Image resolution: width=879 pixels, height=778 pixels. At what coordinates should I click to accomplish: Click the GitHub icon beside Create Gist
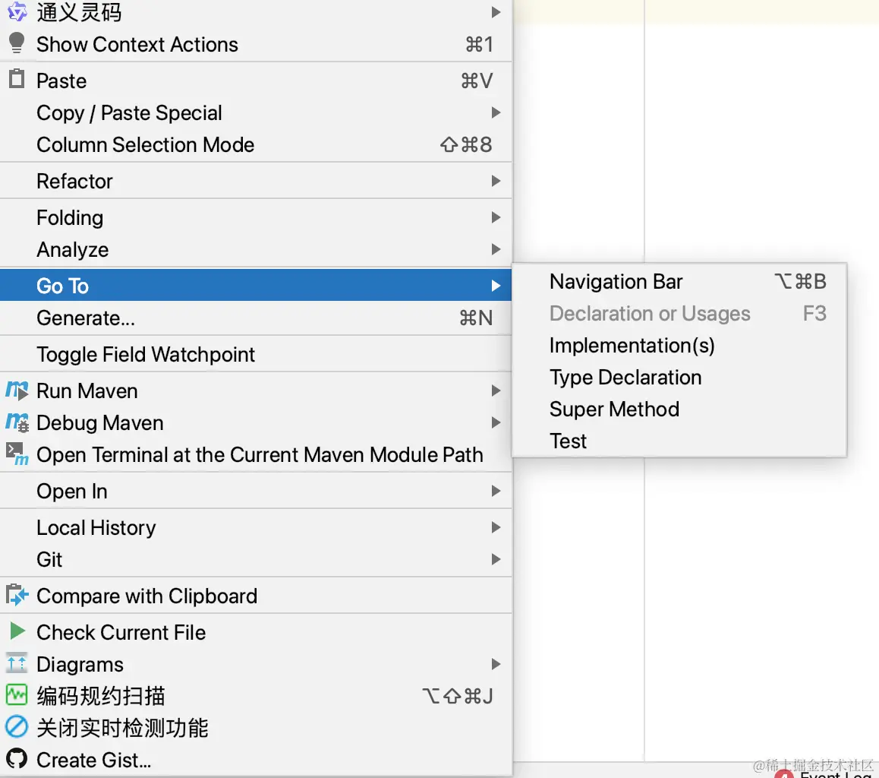17,759
